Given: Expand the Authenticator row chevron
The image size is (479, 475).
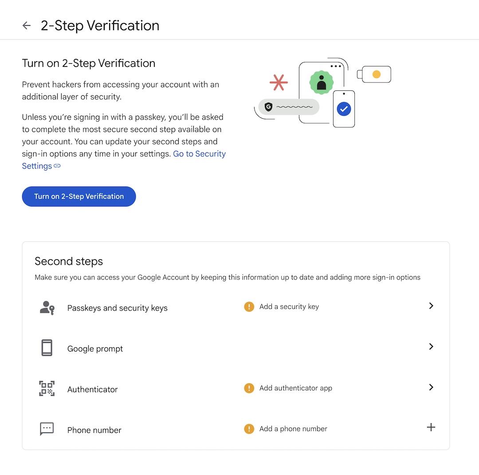Looking at the screenshot, I should pos(431,387).
